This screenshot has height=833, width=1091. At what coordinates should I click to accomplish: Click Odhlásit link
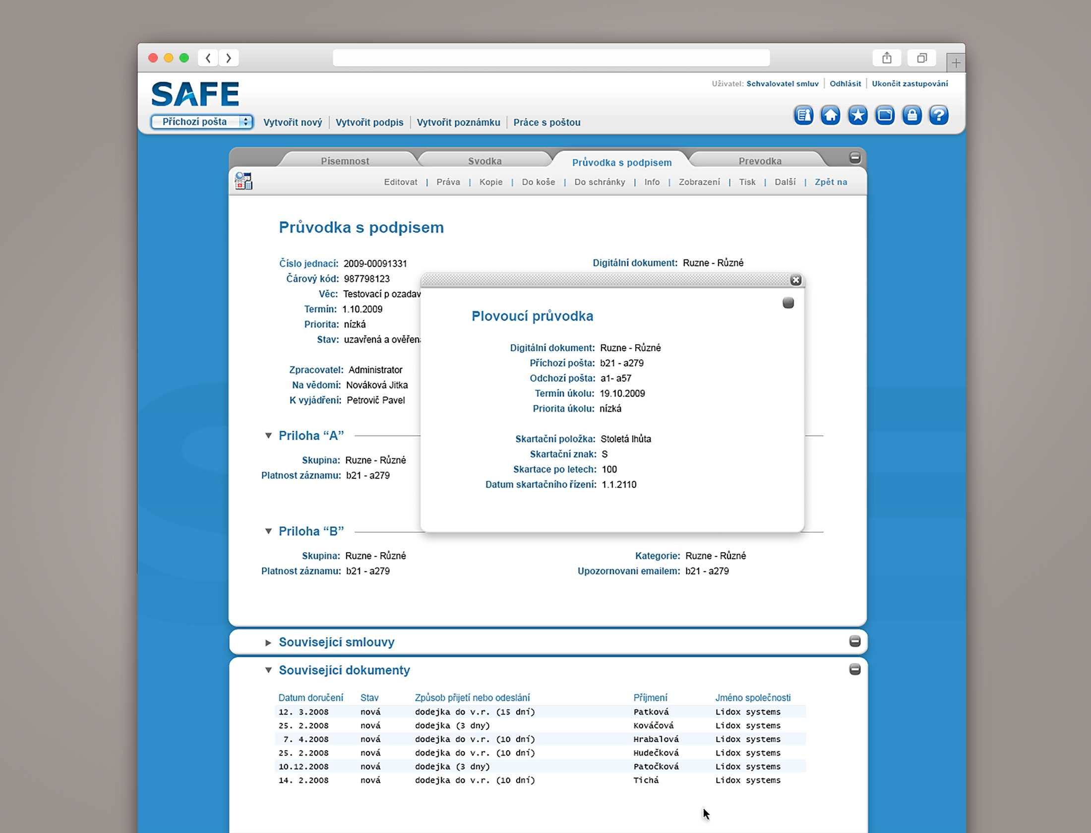(845, 83)
